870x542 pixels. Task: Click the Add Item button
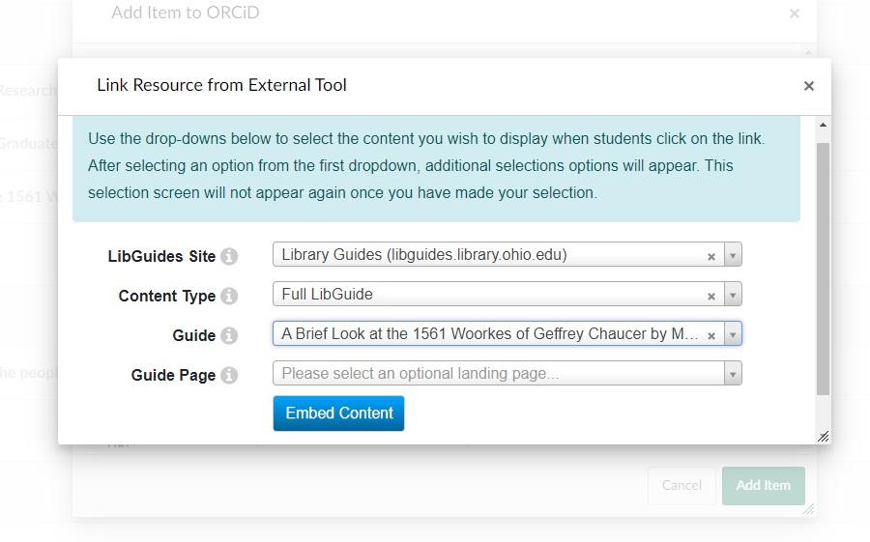(x=763, y=485)
